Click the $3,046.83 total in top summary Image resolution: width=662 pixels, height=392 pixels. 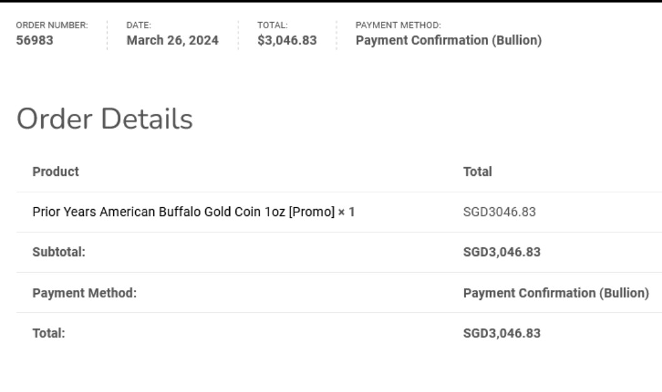coord(287,41)
